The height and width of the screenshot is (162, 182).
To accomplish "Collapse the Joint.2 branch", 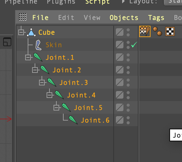I will tap(35, 70).
